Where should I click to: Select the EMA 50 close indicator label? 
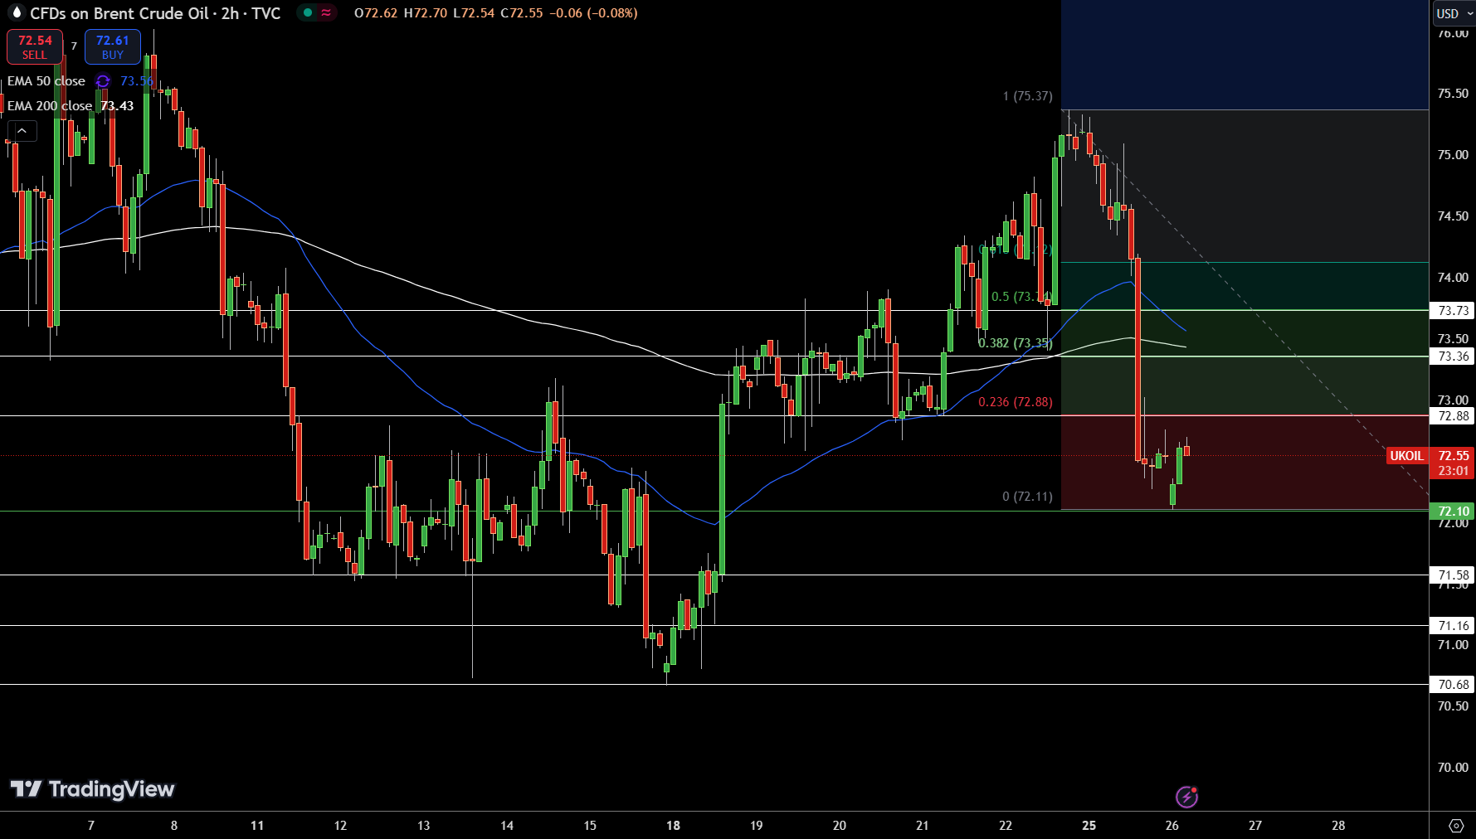coord(46,81)
